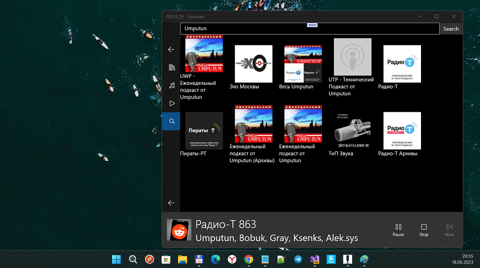Open the Windows Start menu

116,260
